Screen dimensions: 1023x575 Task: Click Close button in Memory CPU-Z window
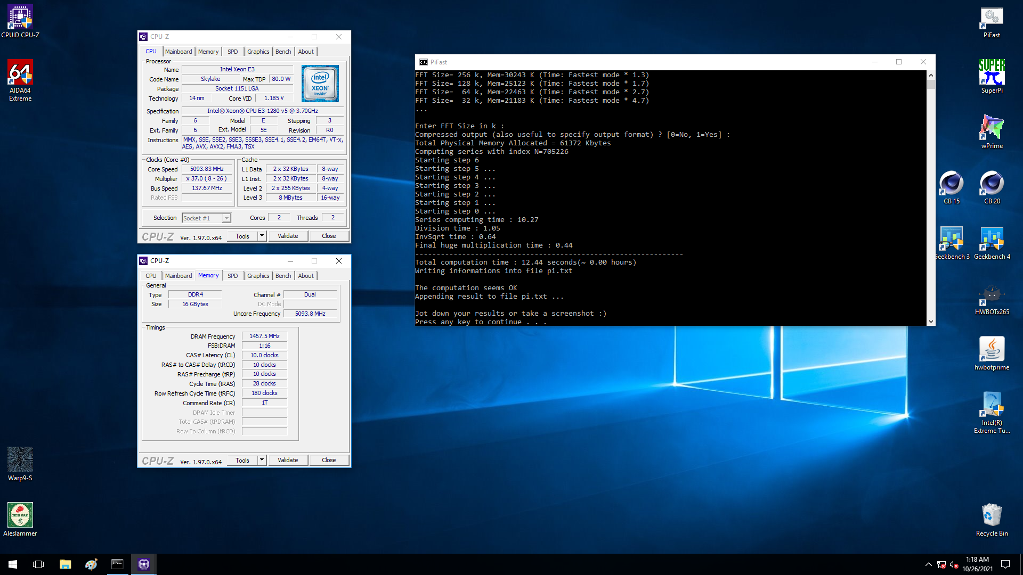[x=329, y=460]
